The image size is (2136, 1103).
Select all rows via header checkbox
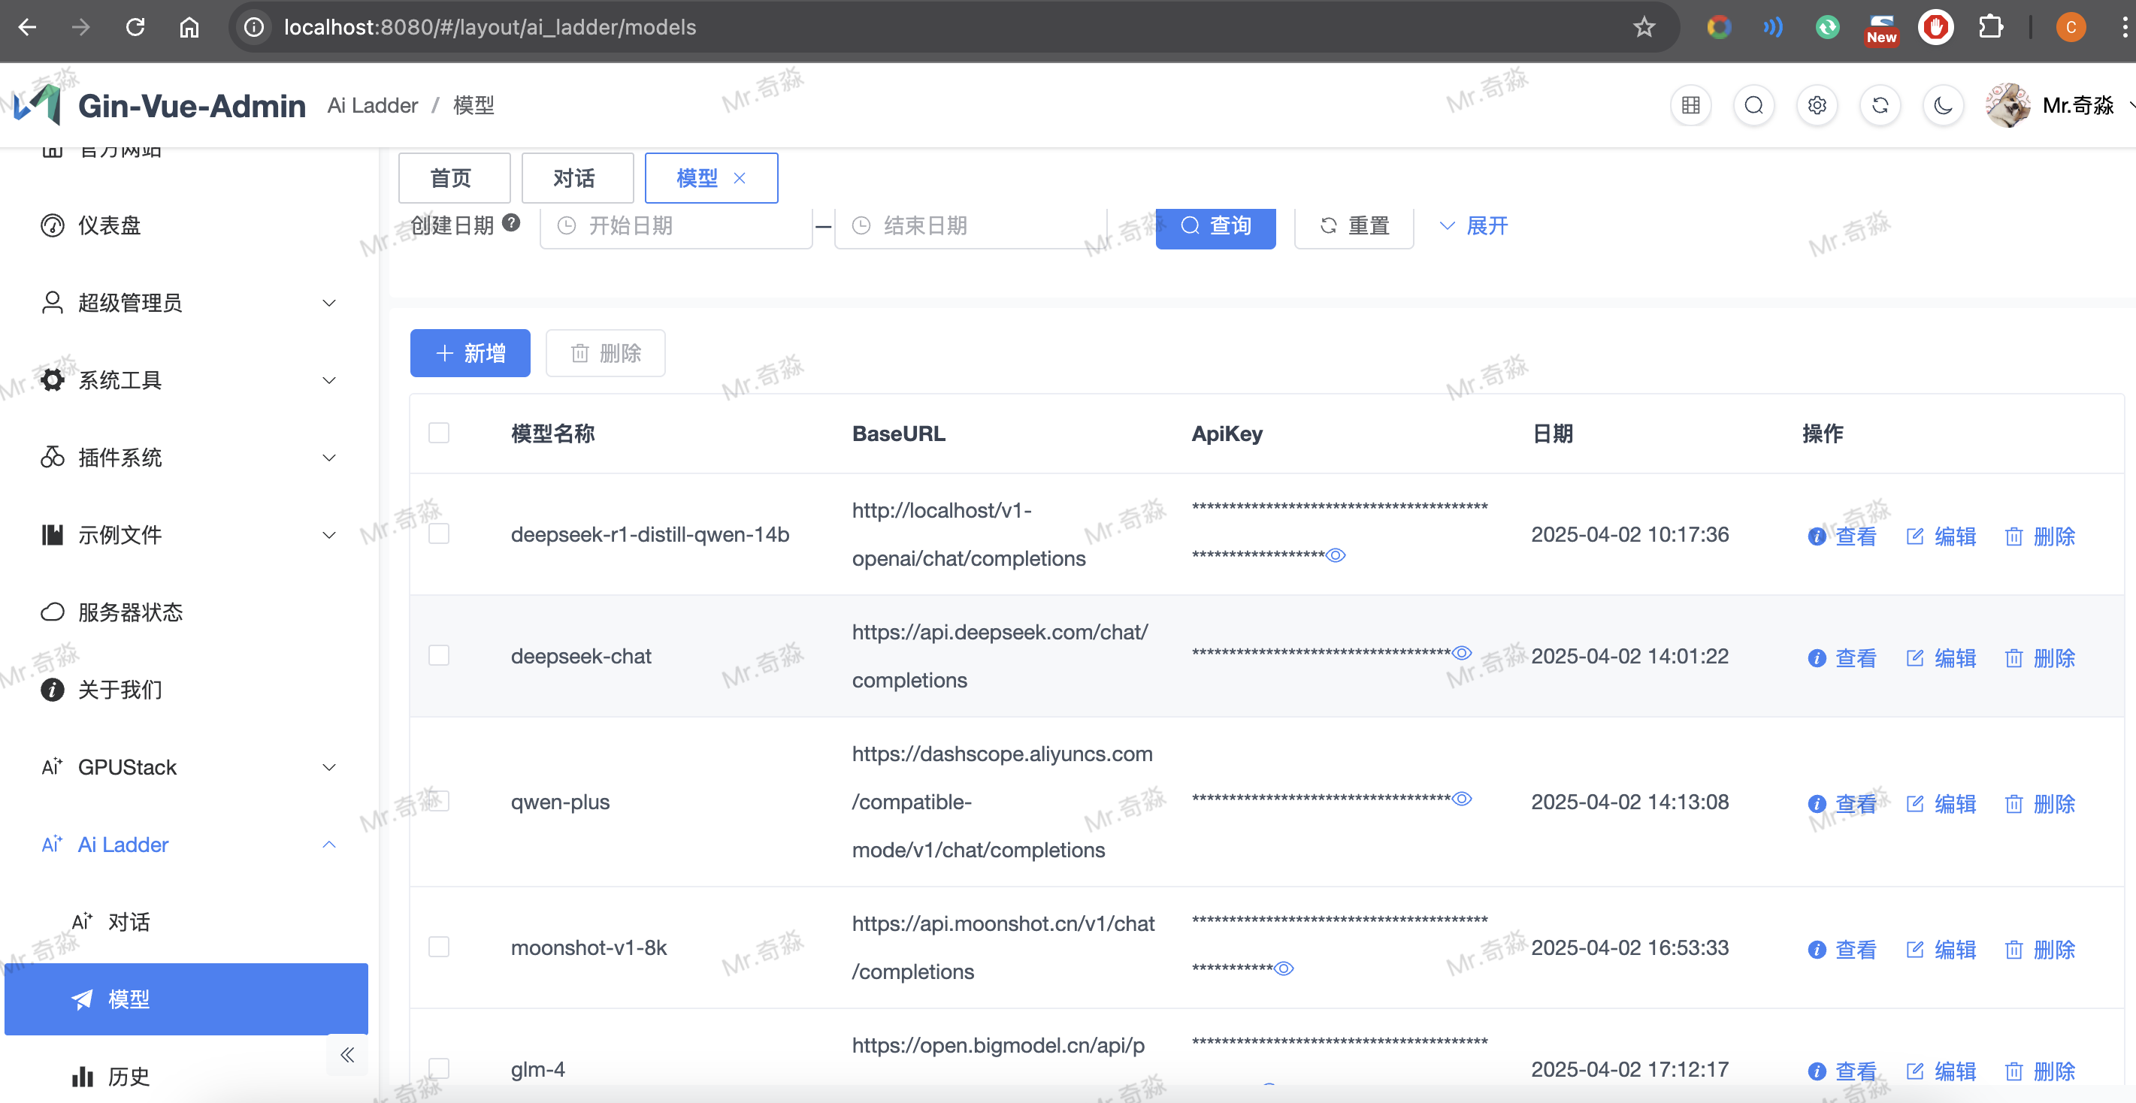click(x=439, y=434)
